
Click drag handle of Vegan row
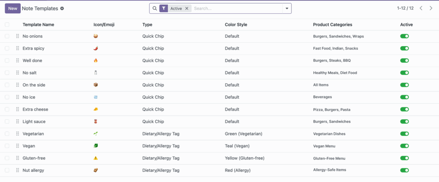tap(17, 146)
